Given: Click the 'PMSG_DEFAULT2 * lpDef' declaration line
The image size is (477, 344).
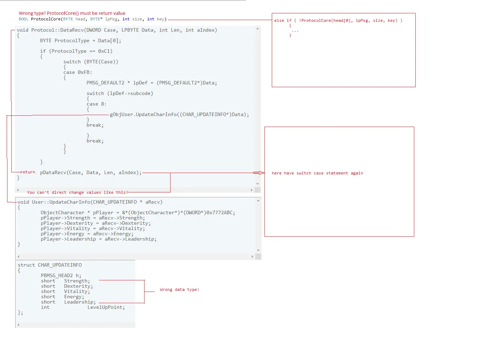Looking at the screenshot, I should pyautogui.click(x=152, y=83).
